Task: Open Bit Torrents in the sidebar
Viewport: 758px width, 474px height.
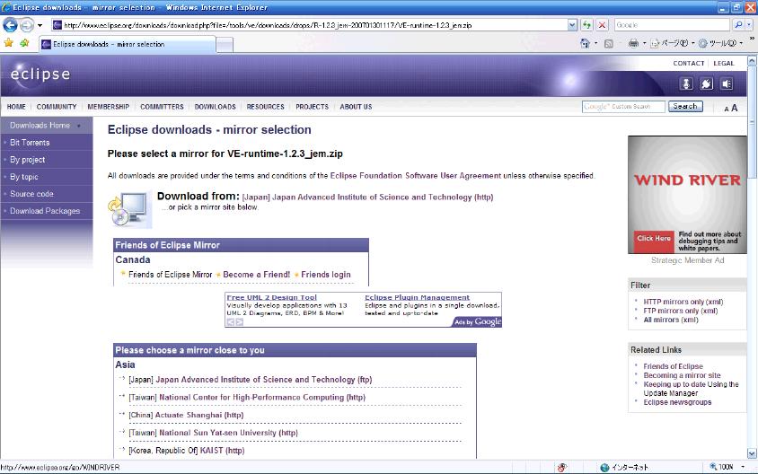Action: [47, 143]
